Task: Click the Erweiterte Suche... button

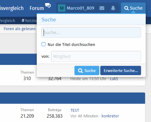Action: (120, 70)
